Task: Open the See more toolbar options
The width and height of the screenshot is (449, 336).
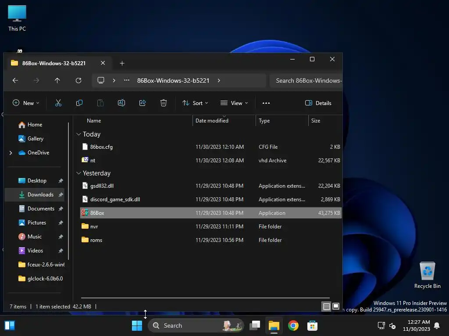Action: point(266,103)
